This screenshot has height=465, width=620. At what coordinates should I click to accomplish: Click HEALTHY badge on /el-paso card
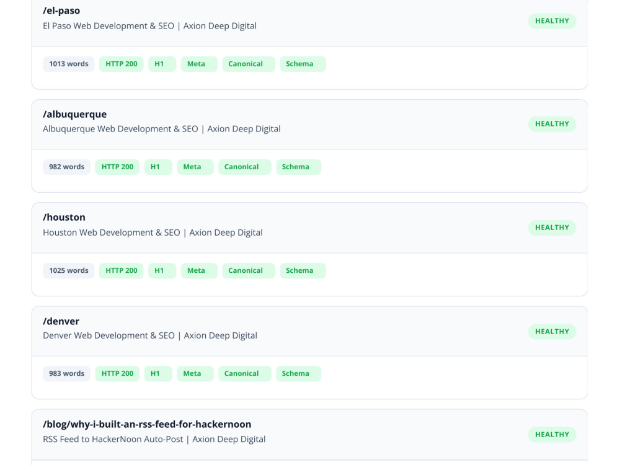pos(552,21)
